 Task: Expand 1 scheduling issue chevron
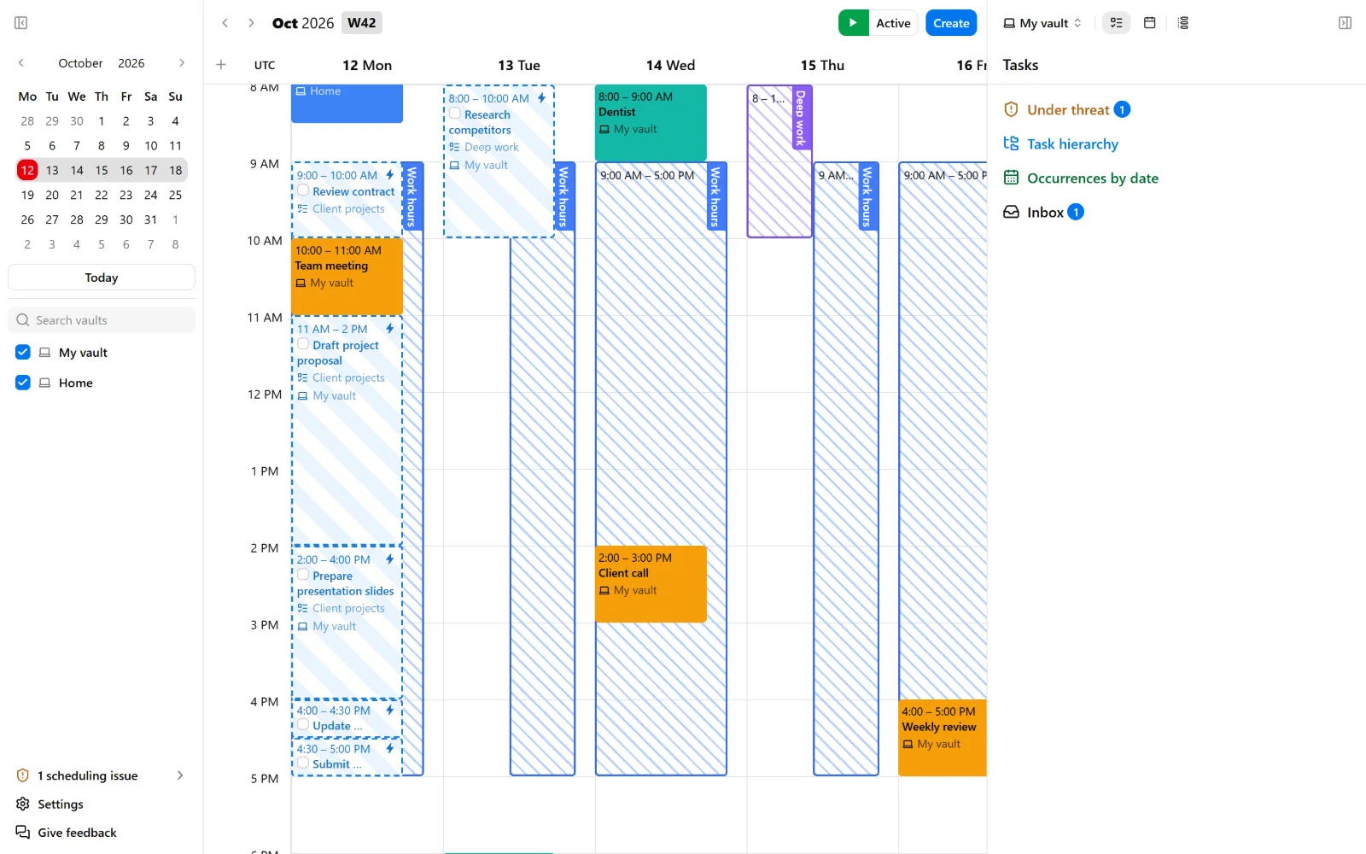(x=180, y=775)
